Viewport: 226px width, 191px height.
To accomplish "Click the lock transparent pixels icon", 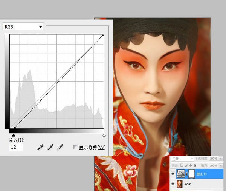I will [x=182, y=165].
